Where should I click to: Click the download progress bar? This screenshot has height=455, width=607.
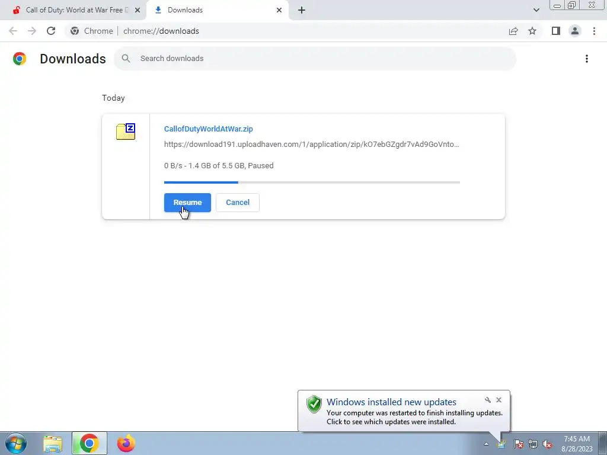pyautogui.click(x=312, y=182)
